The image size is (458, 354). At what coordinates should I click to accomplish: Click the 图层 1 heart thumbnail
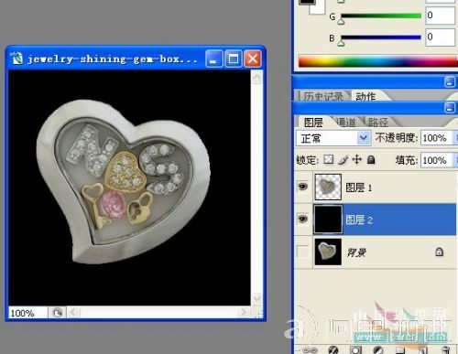pyautogui.click(x=328, y=187)
